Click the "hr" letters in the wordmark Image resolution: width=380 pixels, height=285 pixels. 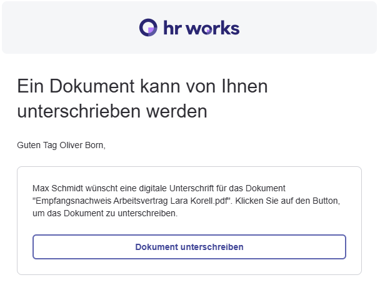click(x=173, y=28)
